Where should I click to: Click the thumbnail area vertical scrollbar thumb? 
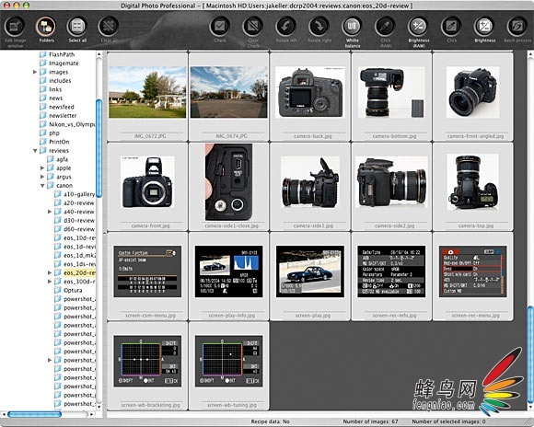coord(530,354)
